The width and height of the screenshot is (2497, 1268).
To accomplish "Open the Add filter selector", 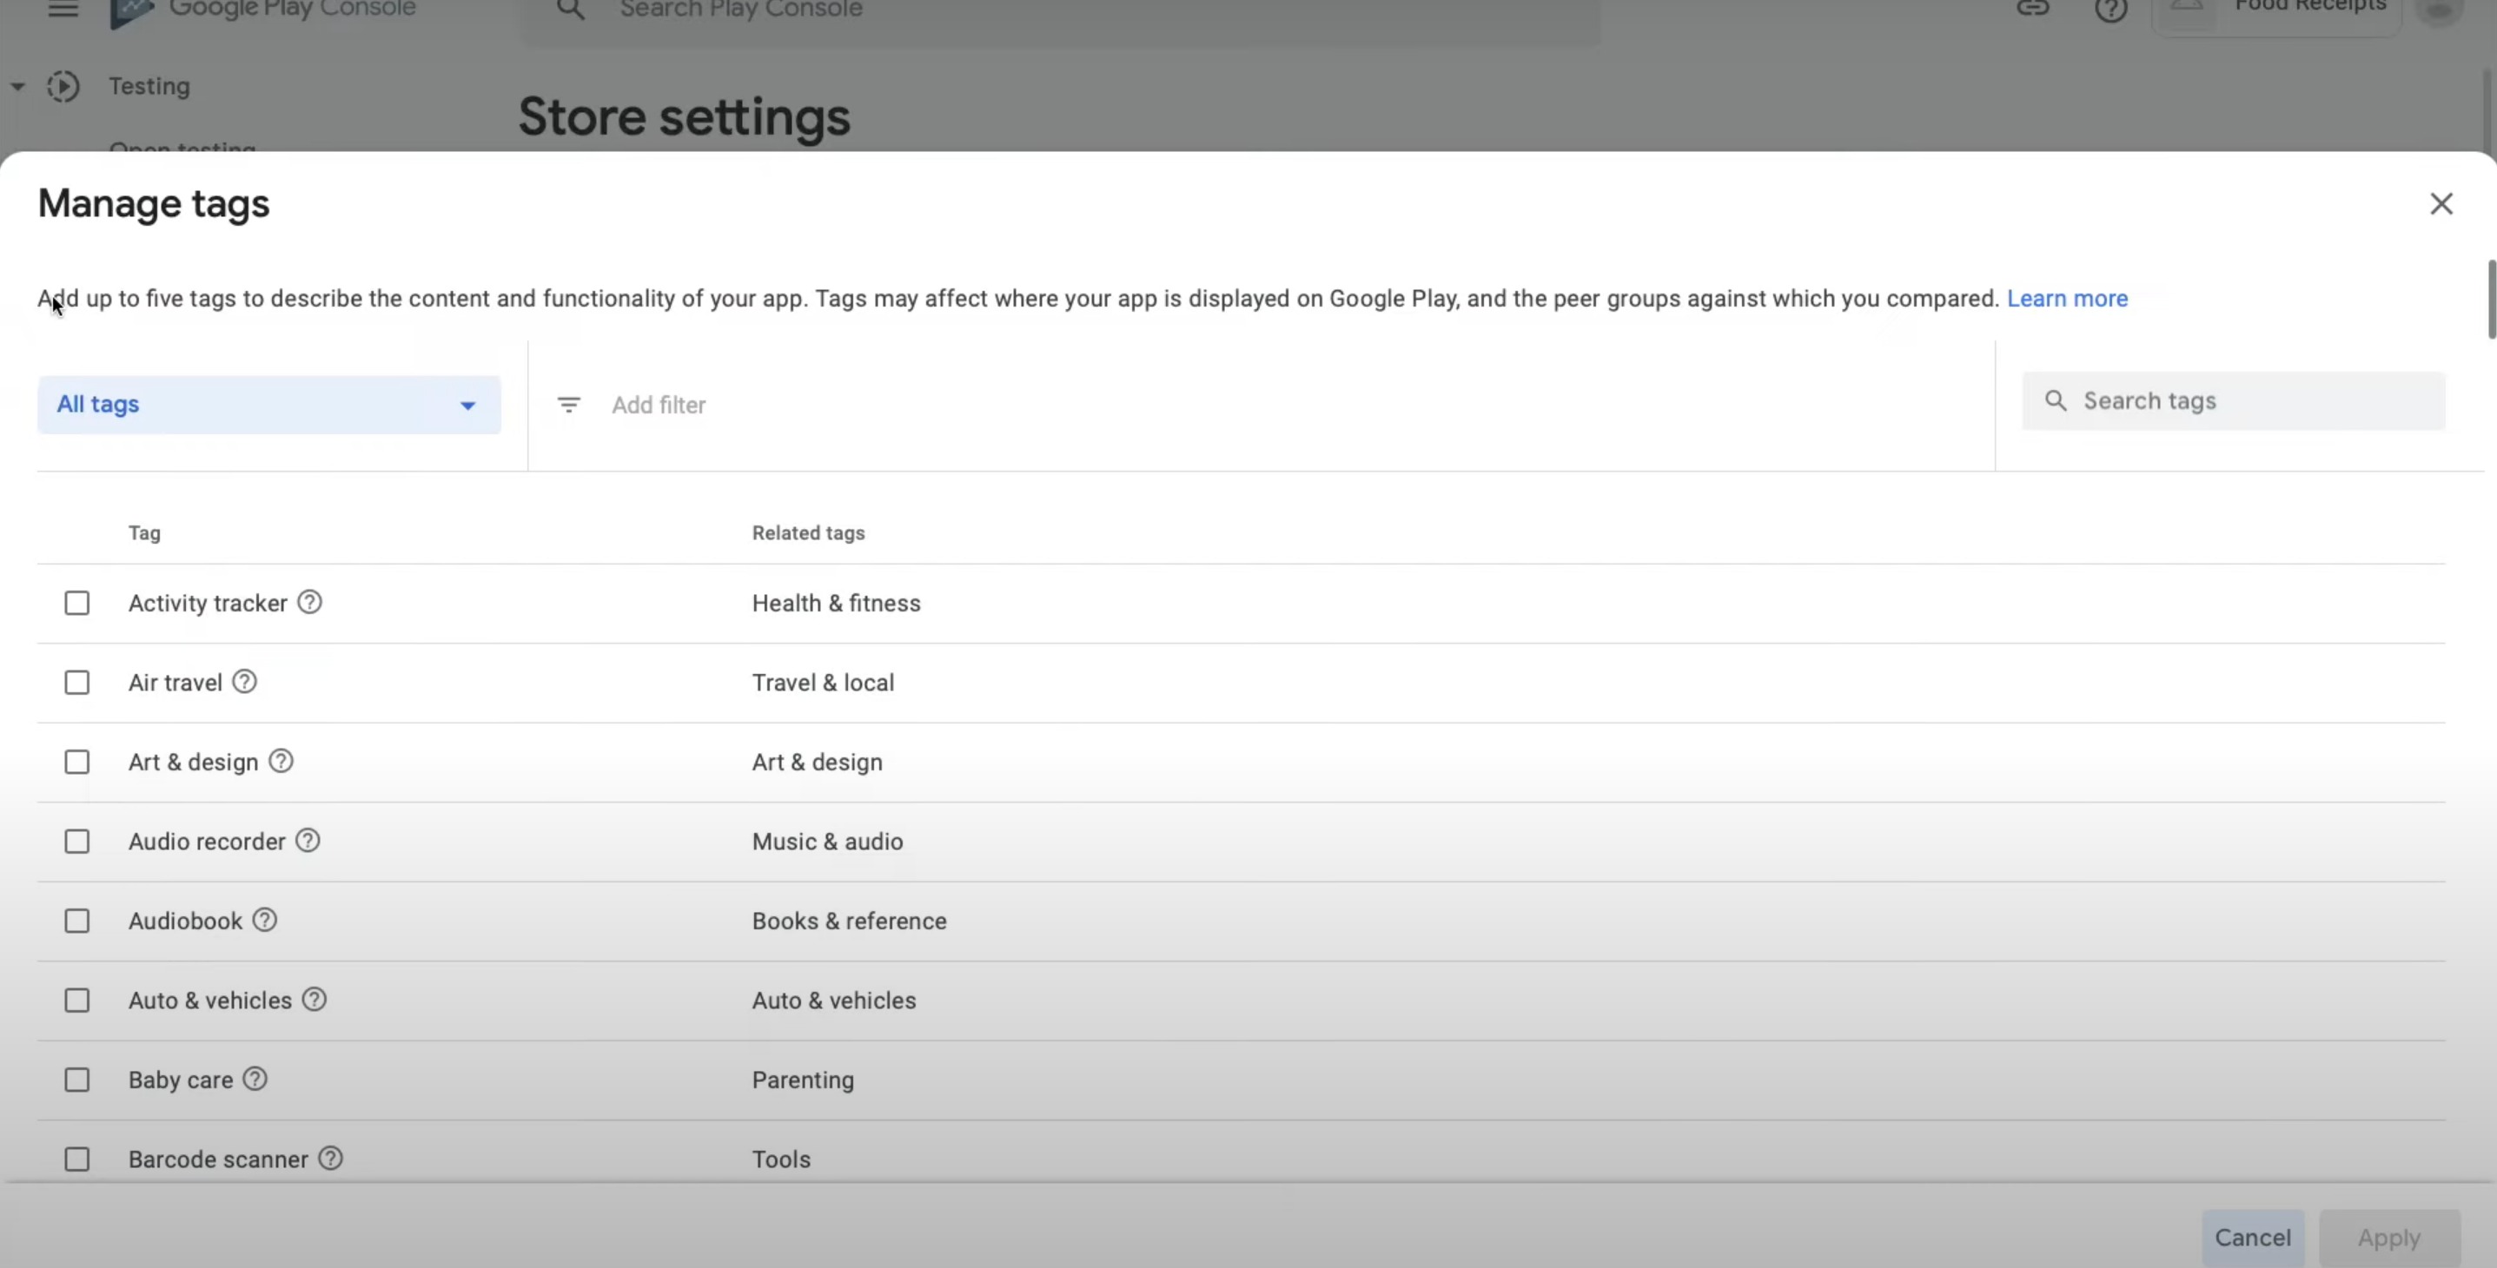I will click(659, 405).
